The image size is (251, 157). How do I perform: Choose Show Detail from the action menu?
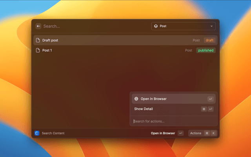[144, 109]
